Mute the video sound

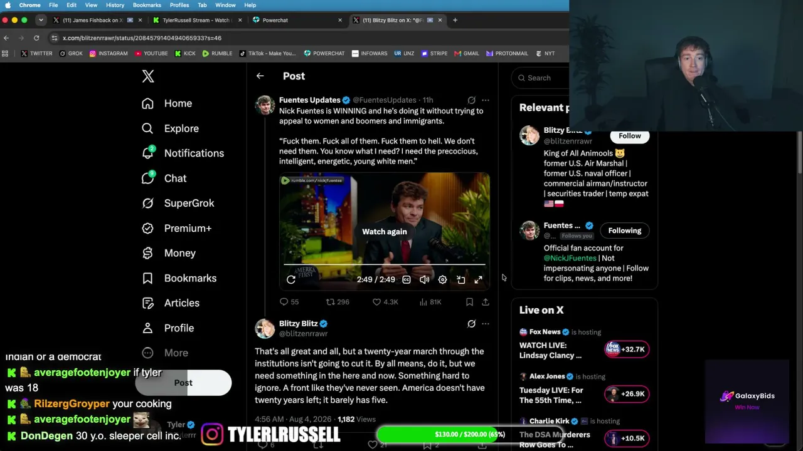pyautogui.click(x=424, y=280)
